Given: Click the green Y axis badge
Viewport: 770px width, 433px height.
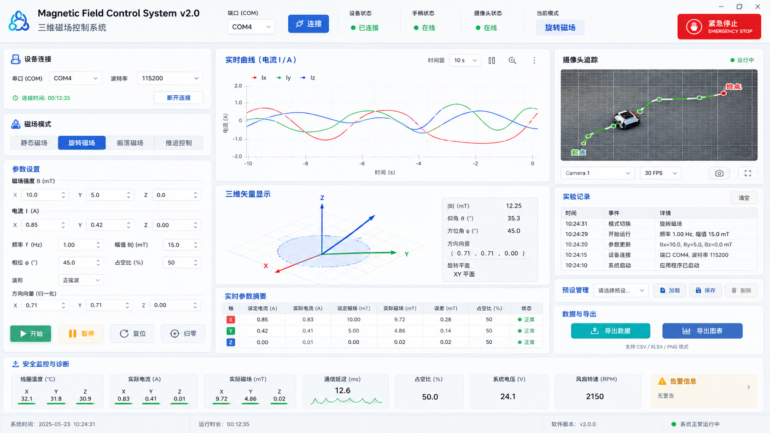Looking at the screenshot, I should click(x=231, y=331).
